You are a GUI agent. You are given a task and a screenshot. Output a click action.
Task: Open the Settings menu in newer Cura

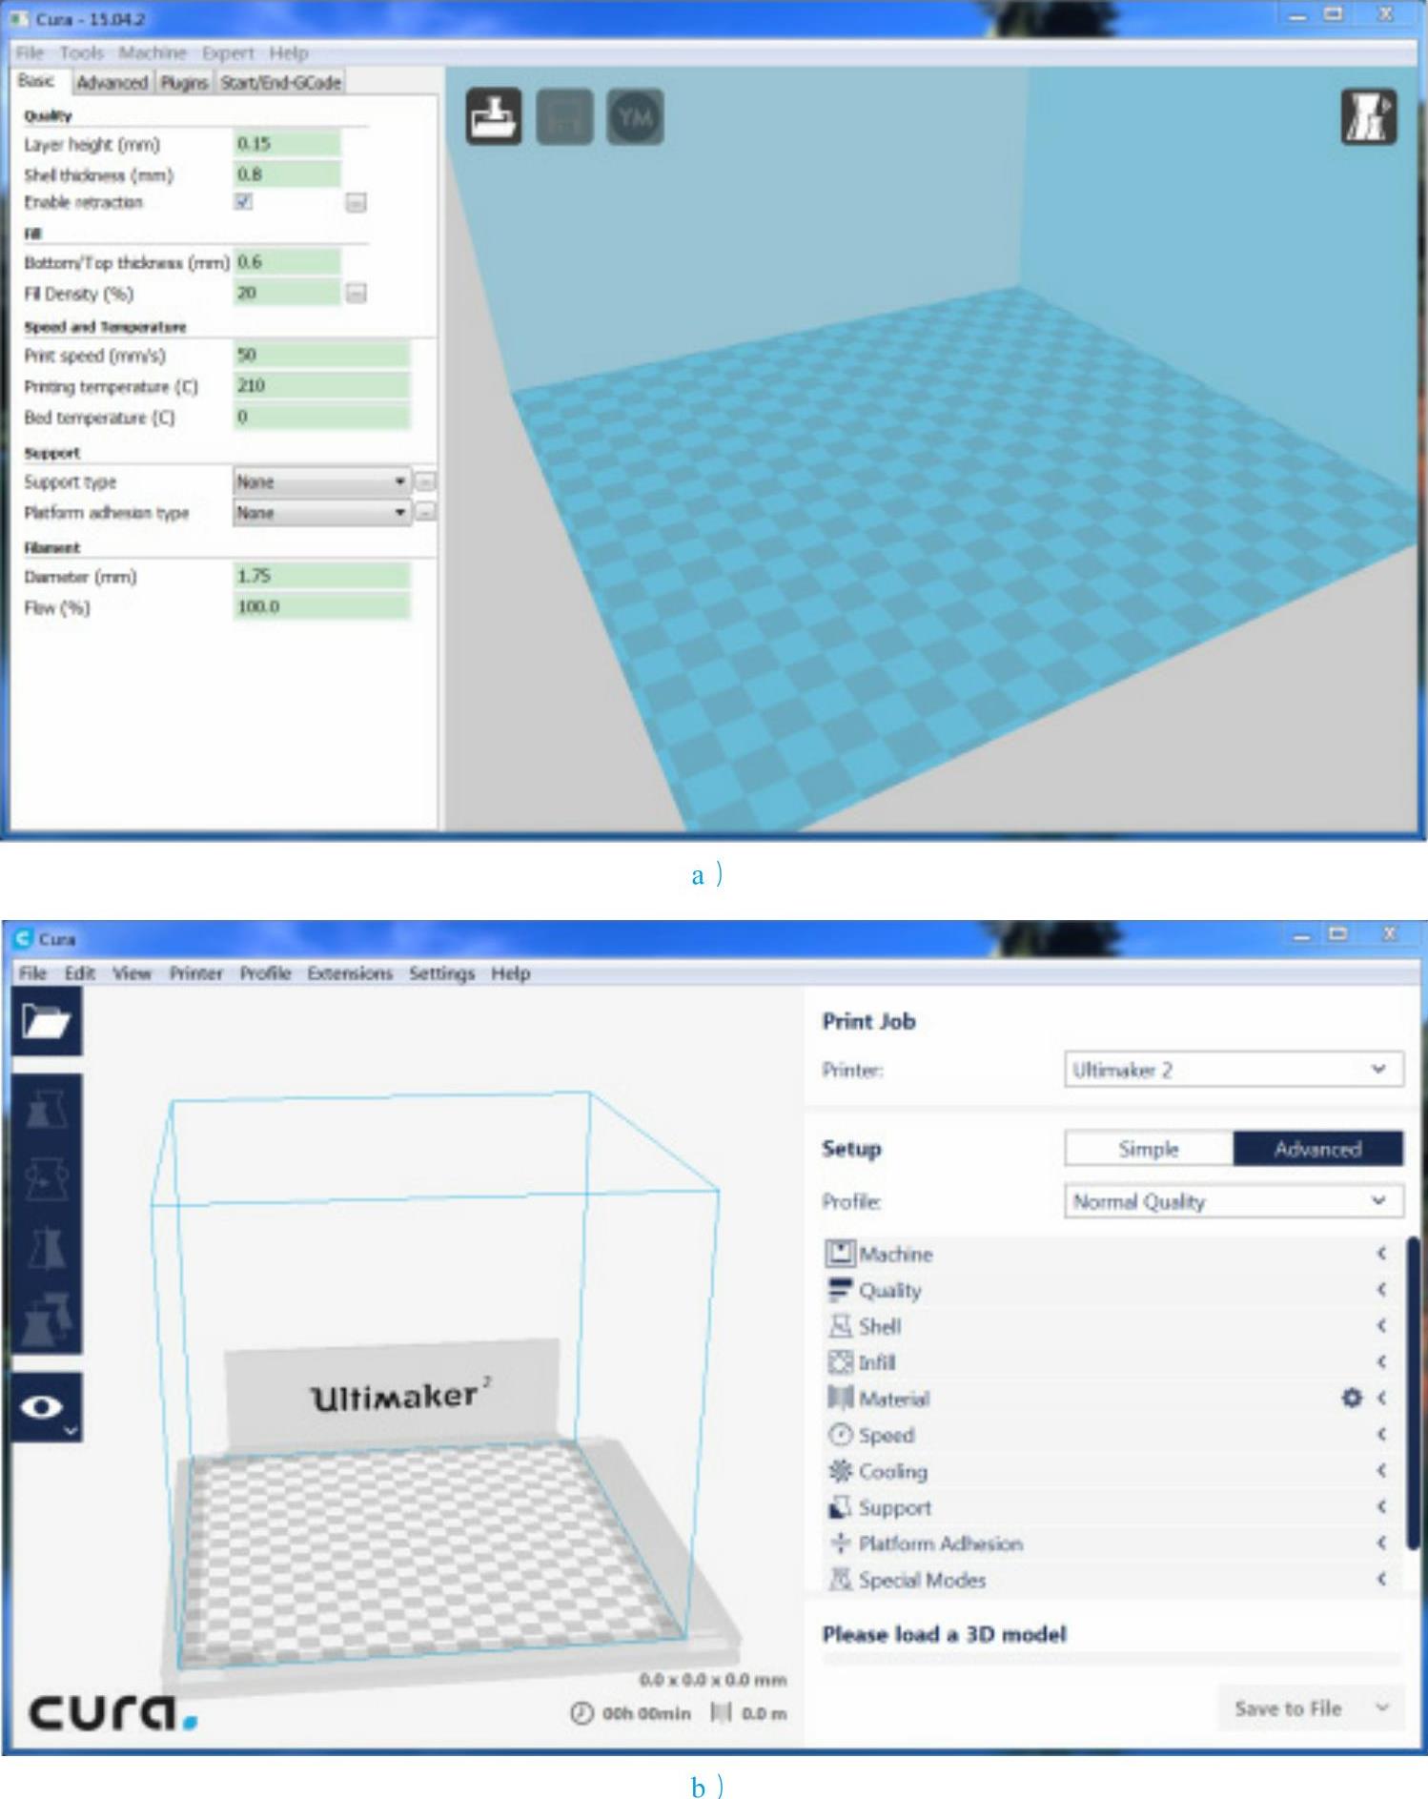pos(441,972)
